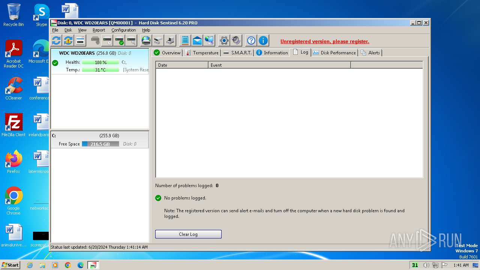Click the globe with disk toolbar icon

(146, 40)
